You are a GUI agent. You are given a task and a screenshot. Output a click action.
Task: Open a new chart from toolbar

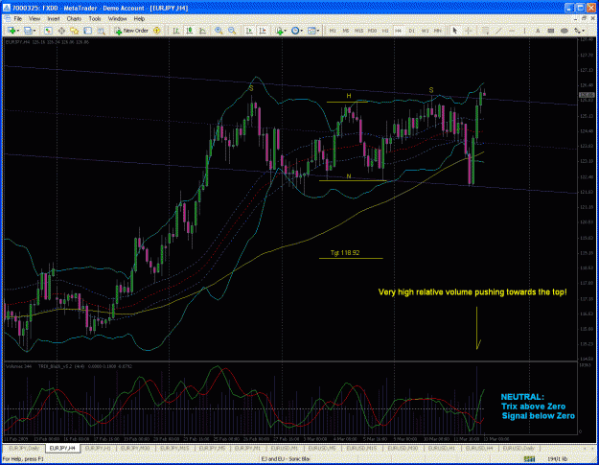(12, 31)
